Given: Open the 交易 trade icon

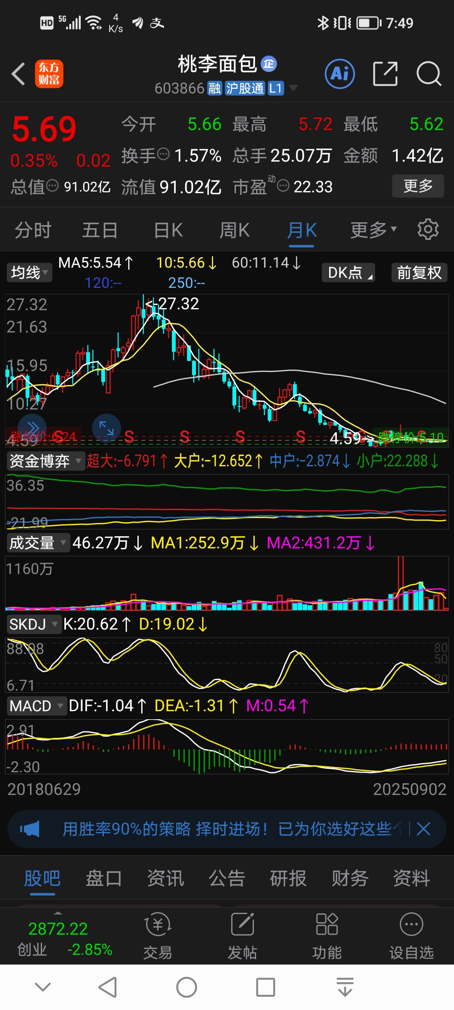Looking at the screenshot, I should pos(158,936).
